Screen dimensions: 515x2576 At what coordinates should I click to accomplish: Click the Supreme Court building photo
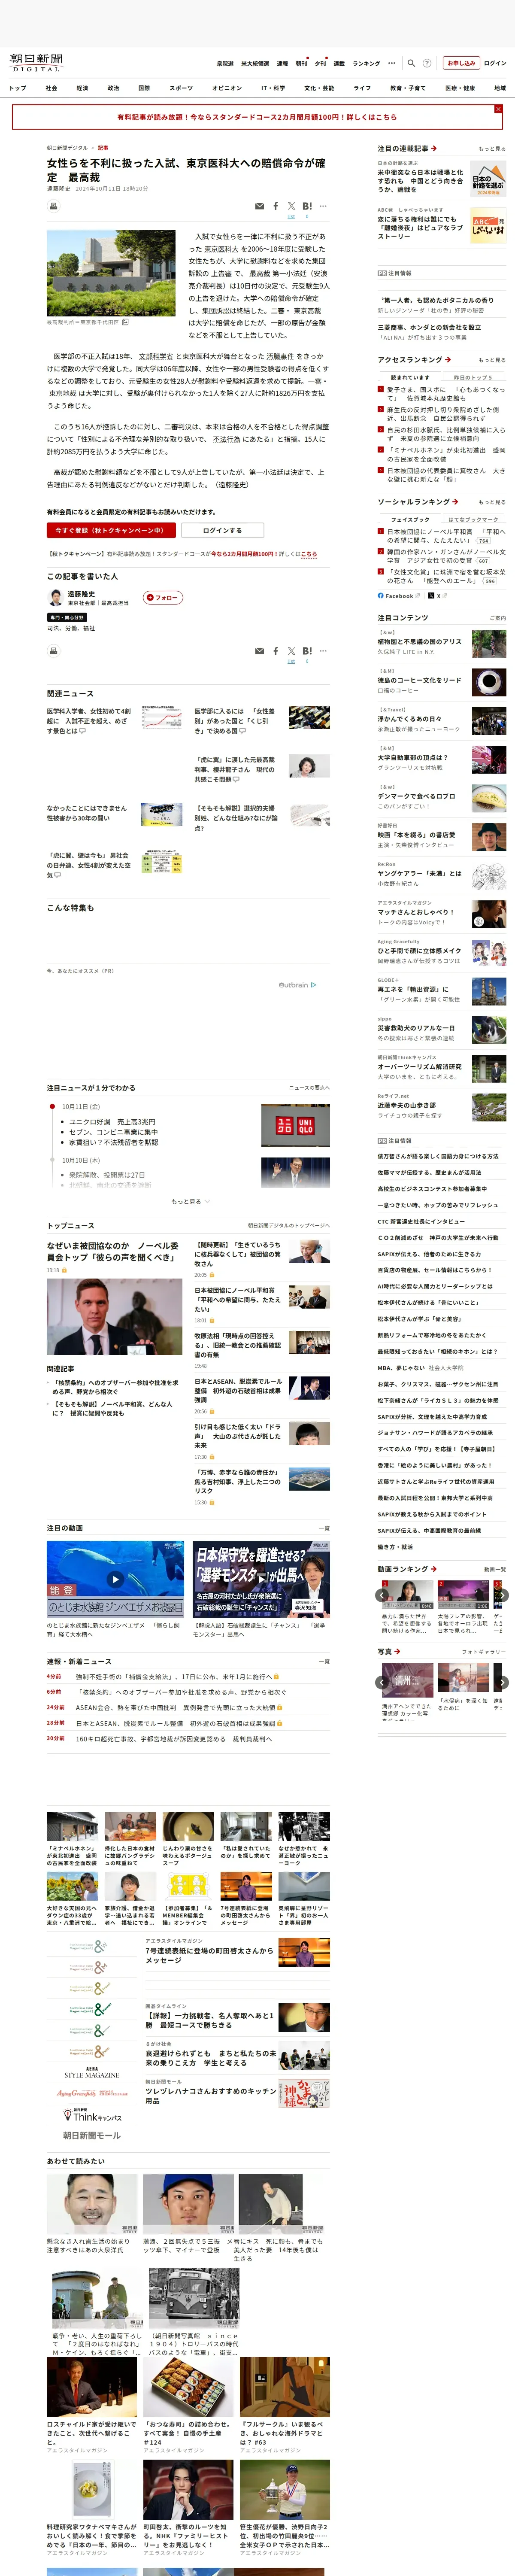[x=111, y=273]
